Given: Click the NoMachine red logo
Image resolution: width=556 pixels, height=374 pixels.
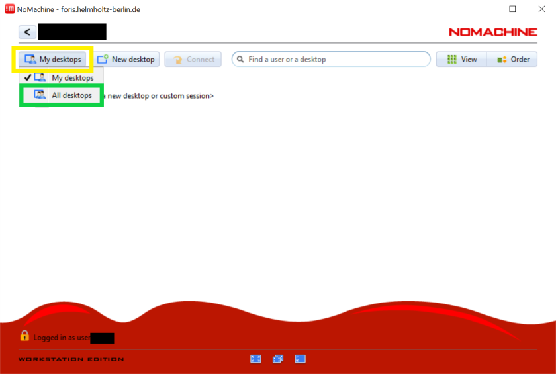Looking at the screenshot, I should pyautogui.click(x=493, y=32).
